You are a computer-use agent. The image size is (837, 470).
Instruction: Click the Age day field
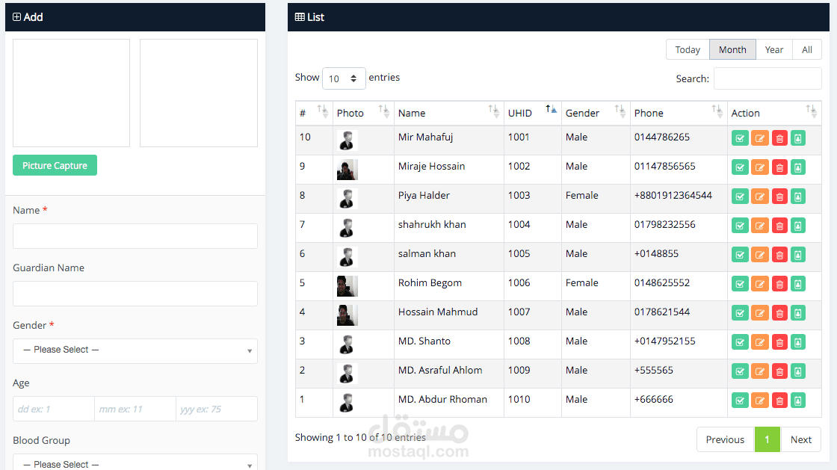[x=53, y=409]
